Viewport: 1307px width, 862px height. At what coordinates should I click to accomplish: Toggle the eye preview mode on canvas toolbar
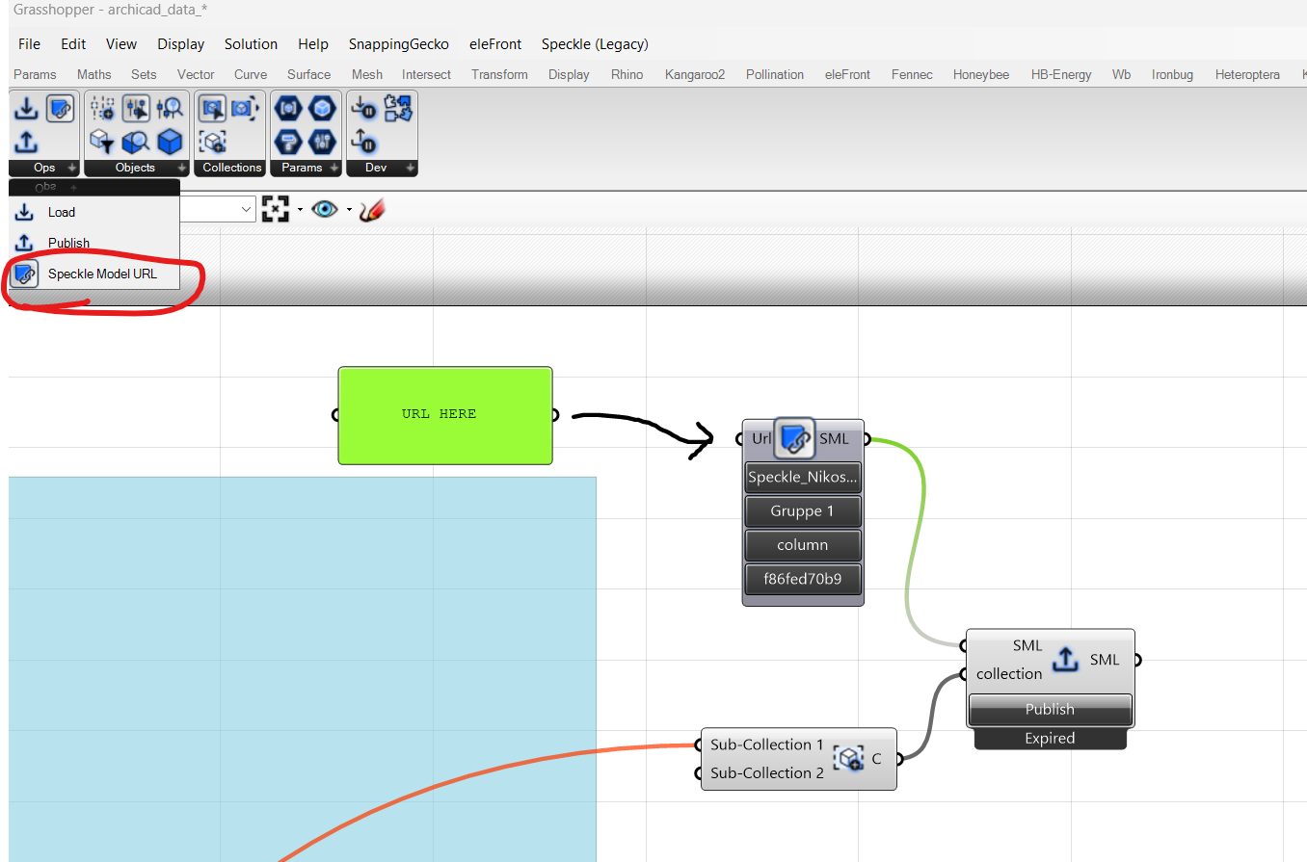click(325, 209)
